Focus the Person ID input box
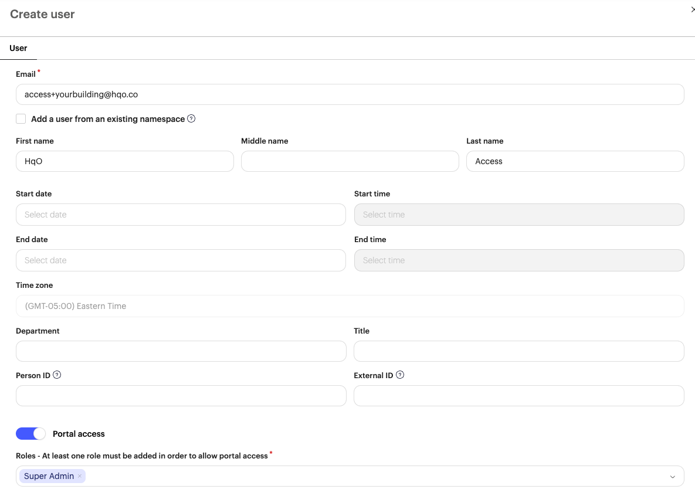This screenshot has width=695, height=496. (181, 396)
